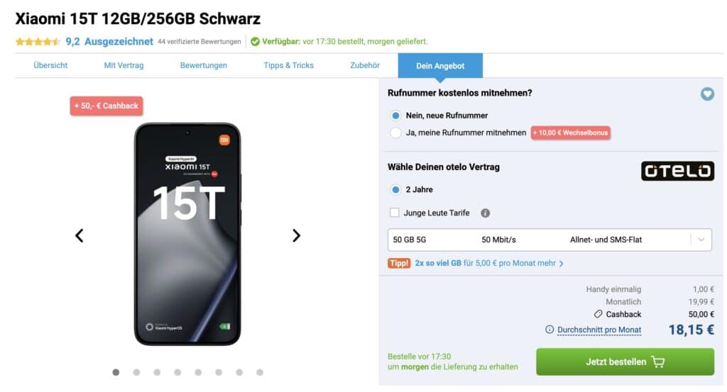Add offer to favorites with heart icon

[x=707, y=94]
